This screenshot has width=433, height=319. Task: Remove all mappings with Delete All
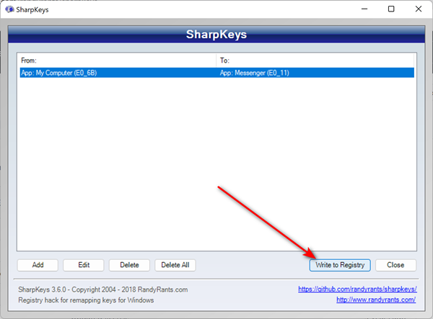175,265
